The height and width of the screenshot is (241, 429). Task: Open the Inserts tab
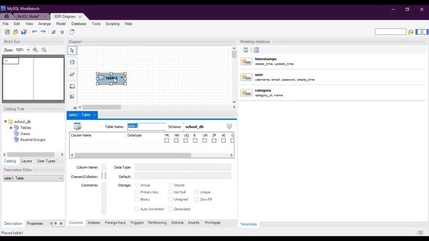tap(194, 223)
